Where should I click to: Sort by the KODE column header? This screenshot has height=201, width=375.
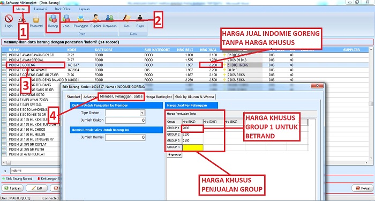pos(72,50)
